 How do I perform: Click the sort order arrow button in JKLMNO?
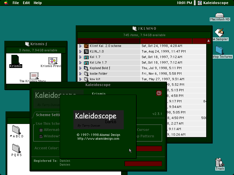pos(209,41)
